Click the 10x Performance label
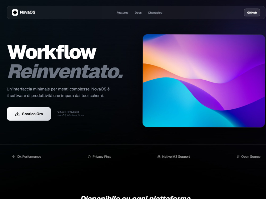The width and height of the screenshot is (266, 199). point(29,157)
